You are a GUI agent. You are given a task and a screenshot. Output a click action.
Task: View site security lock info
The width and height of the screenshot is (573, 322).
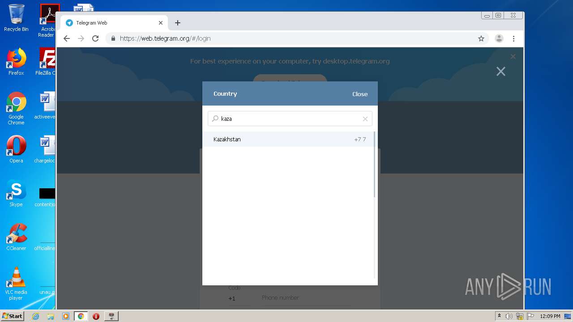pos(113,38)
